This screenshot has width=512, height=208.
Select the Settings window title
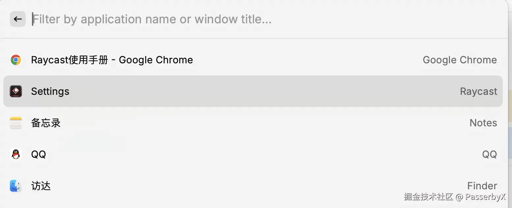pyautogui.click(x=50, y=91)
